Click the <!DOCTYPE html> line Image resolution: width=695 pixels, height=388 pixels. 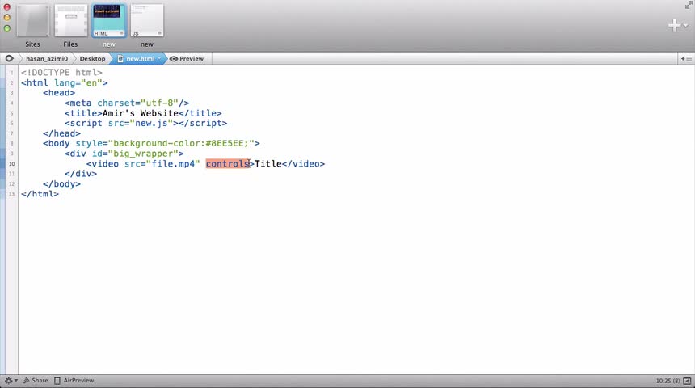pos(61,72)
